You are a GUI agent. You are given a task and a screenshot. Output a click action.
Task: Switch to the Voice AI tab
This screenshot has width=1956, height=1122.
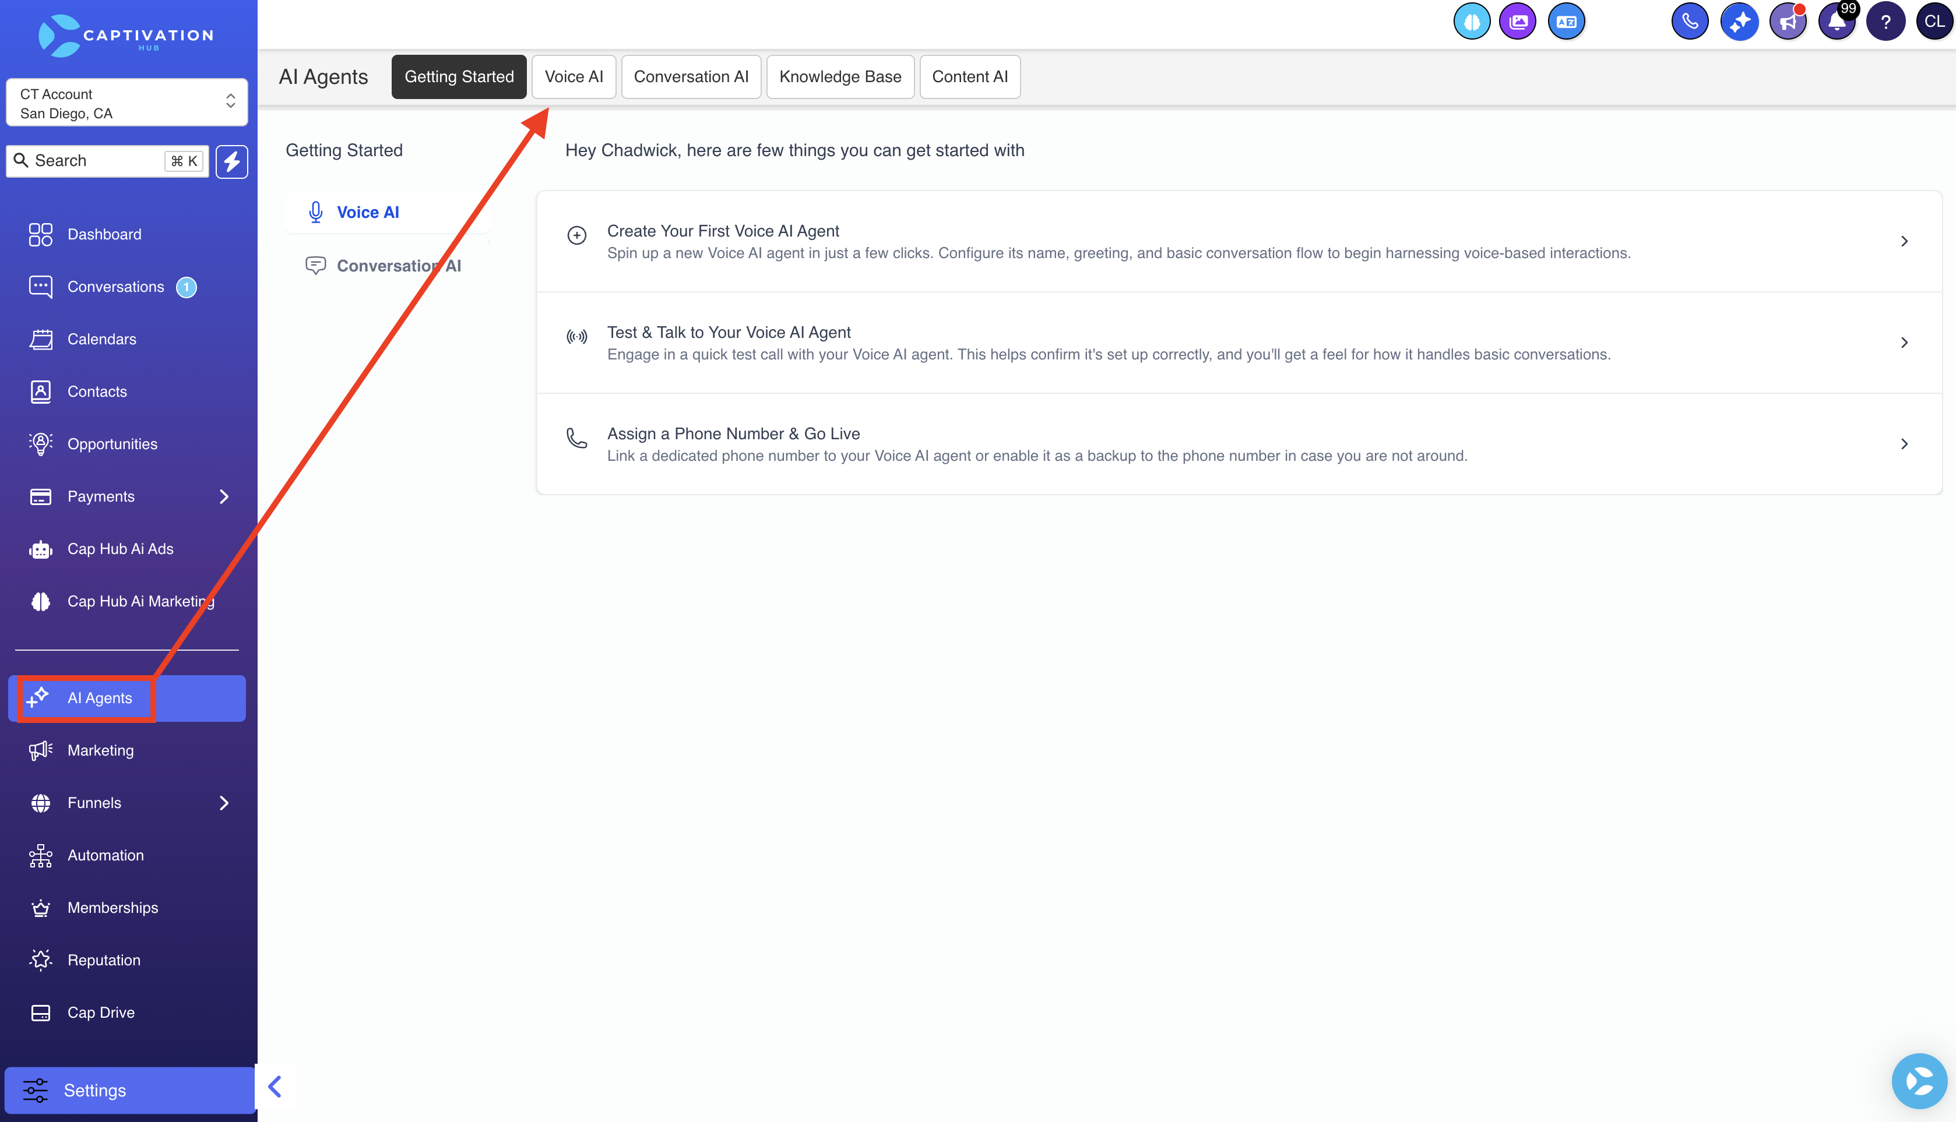(x=574, y=77)
